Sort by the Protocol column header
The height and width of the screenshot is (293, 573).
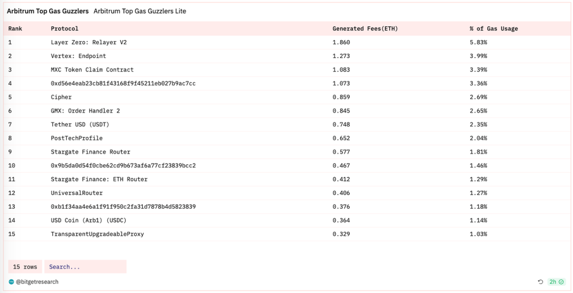(x=65, y=29)
